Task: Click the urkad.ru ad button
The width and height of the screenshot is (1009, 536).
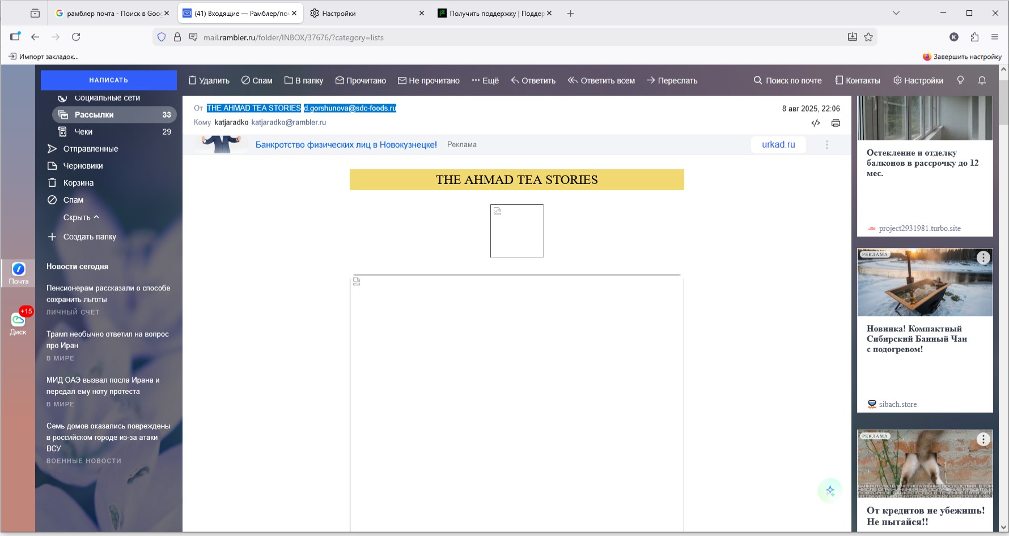Action: click(x=778, y=144)
